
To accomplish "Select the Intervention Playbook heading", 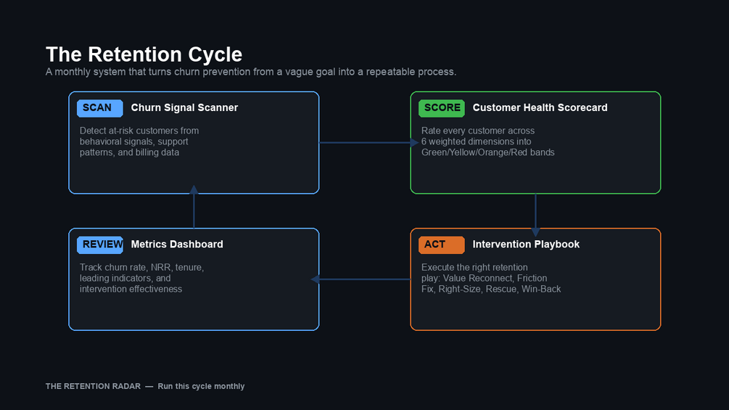I will tap(526, 245).
